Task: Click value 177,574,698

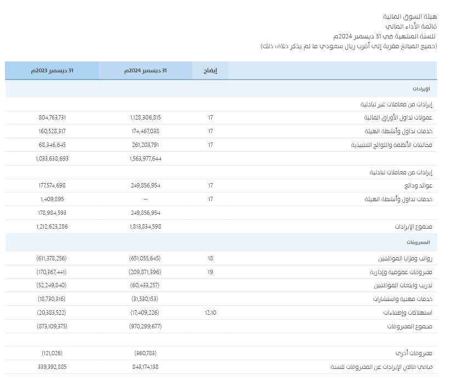Action: pyautogui.click(x=52, y=186)
